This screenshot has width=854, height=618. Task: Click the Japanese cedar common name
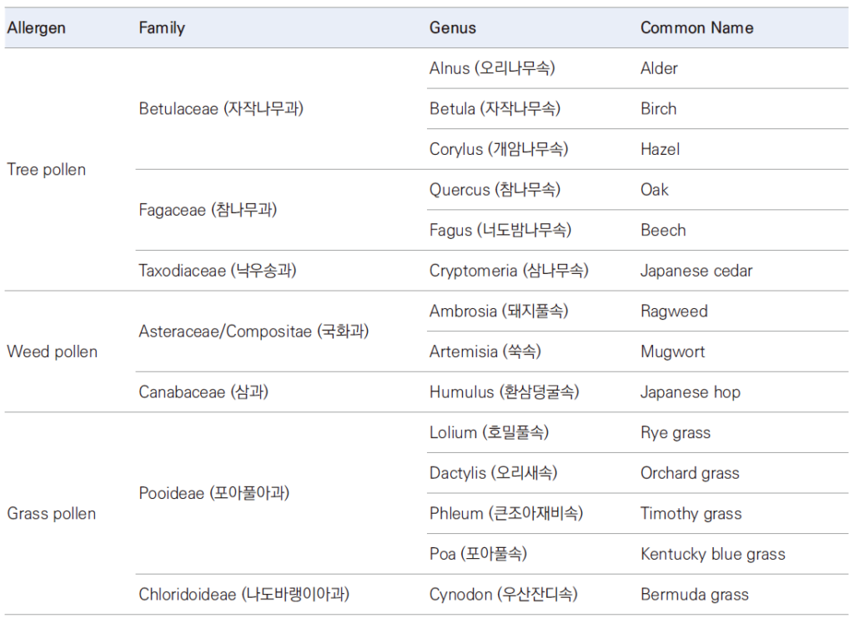(696, 271)
